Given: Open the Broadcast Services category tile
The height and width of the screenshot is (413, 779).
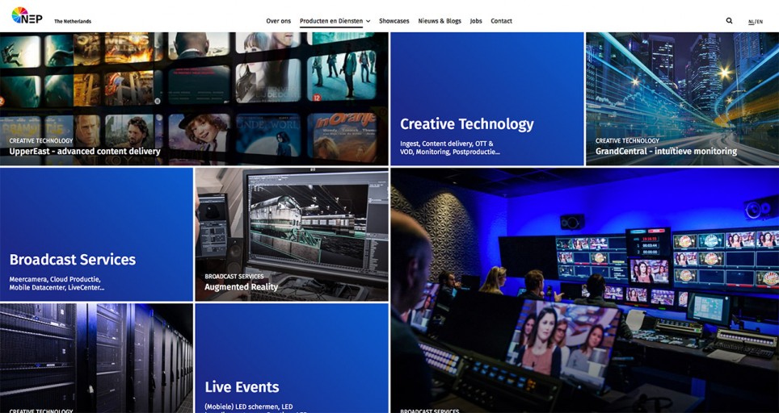Looking at the screenshot, I should pos(96,234).
